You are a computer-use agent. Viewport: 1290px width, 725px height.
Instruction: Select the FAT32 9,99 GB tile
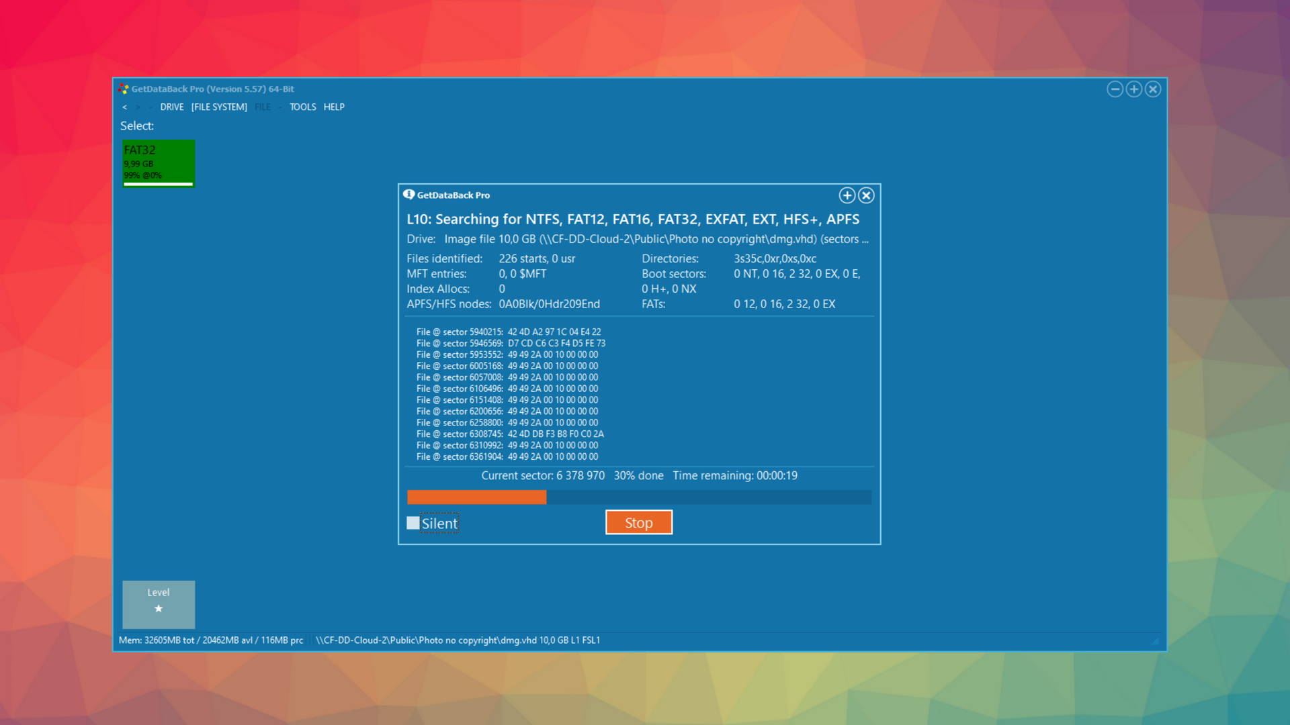click(159, 163)
